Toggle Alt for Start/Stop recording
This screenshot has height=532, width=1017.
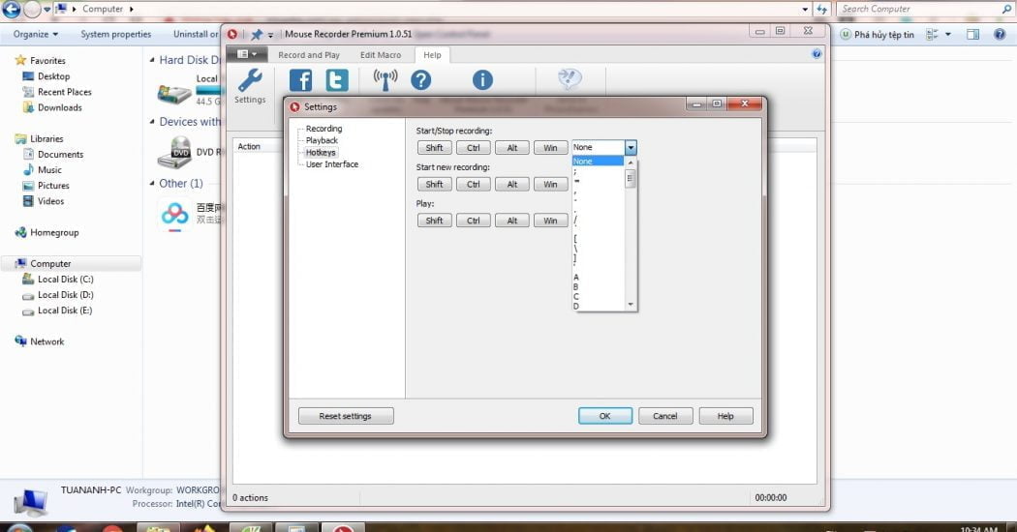click(x=512, y=148)
